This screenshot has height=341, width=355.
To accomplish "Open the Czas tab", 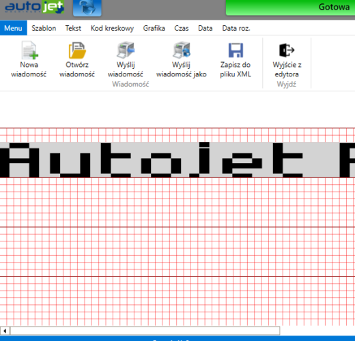I will pos(182,28).
